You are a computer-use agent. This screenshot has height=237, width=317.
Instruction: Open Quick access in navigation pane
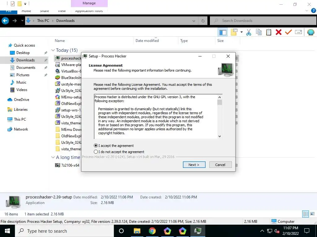24,45
